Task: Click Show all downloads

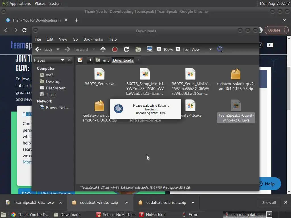Action: 269,203
